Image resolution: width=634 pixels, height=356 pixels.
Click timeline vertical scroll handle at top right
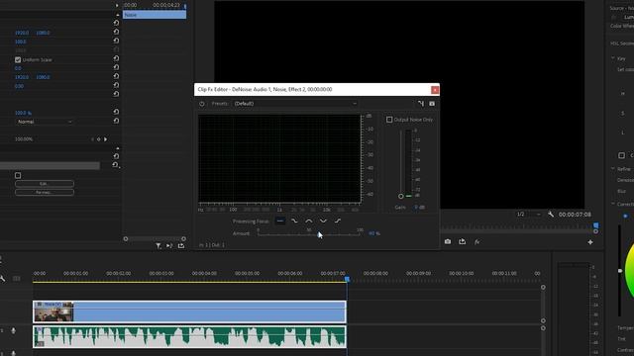543,288
